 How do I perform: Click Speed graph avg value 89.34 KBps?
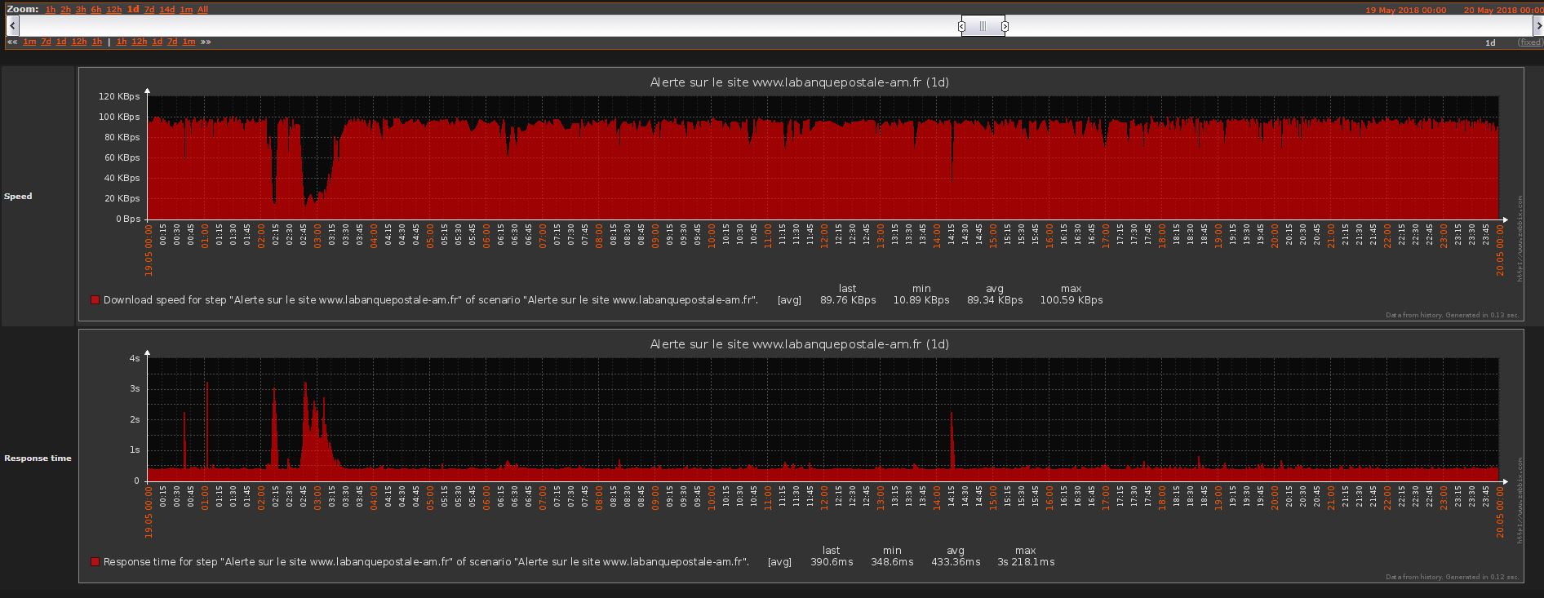(x=995, y=300)
